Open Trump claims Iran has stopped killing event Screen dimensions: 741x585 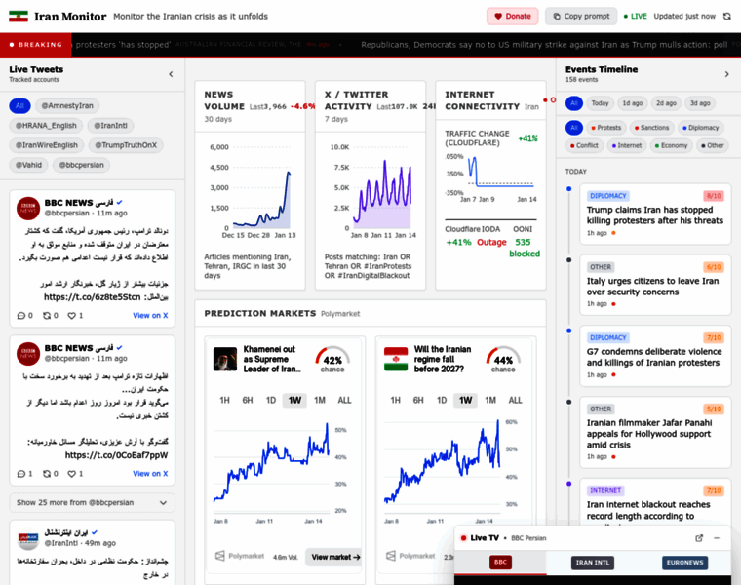click(x=655, y=214)
